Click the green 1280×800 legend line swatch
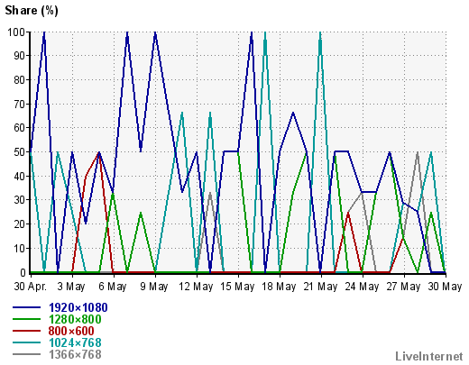The image size is (469, 365). [x=26, y=319]
